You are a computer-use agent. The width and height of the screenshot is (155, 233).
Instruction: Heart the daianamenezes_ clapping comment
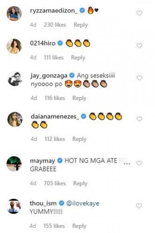(139, 119)
